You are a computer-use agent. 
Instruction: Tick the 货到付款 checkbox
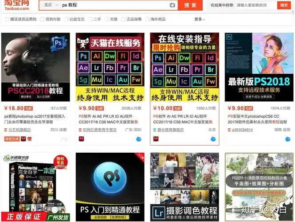[42, 19]
